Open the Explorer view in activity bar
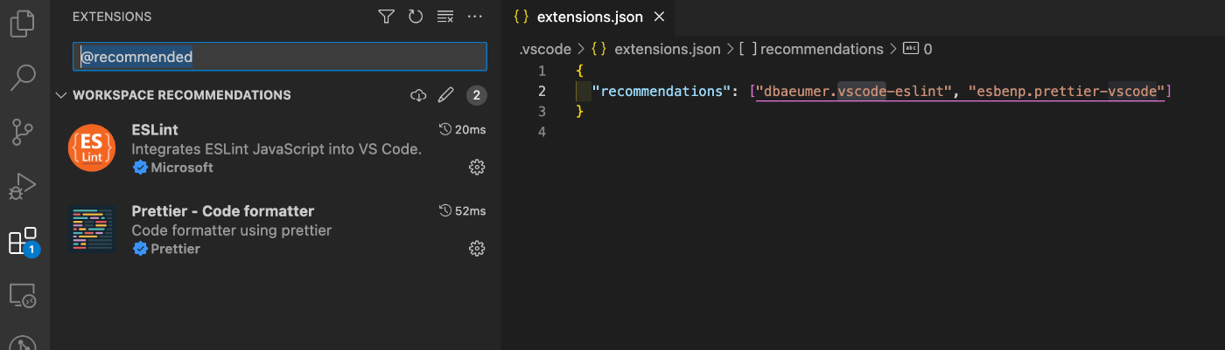 click(x=22, y=23)
